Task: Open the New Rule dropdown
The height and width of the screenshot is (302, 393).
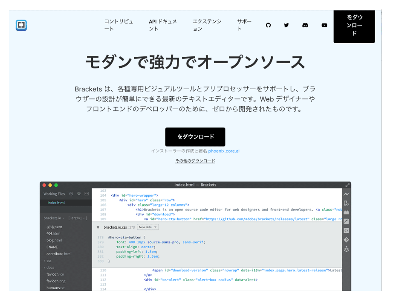Action: pos(148,227)
